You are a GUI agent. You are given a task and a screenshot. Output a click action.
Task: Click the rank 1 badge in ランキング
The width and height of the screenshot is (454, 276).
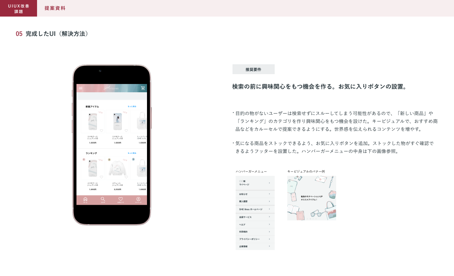point(84,160)
